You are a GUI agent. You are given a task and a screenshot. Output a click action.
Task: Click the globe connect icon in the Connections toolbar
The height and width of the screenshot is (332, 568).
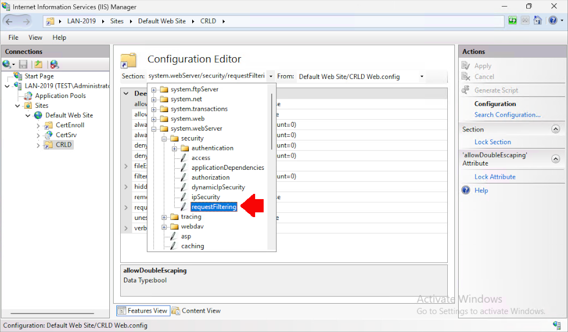pos(7,64)
